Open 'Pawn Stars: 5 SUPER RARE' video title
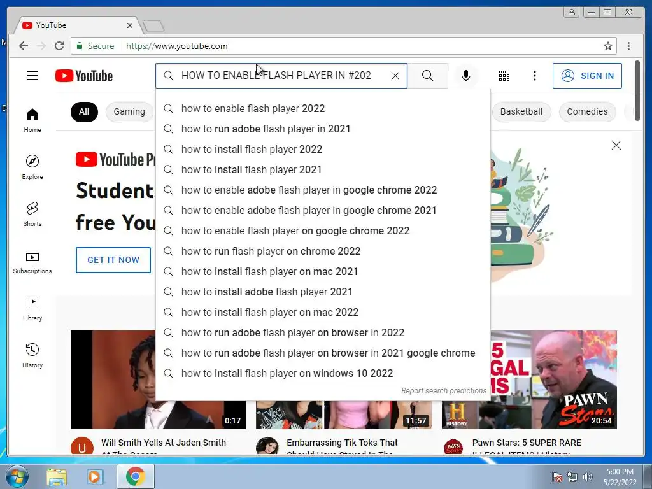Screen dimensions: 652x489 coord(527,443)
